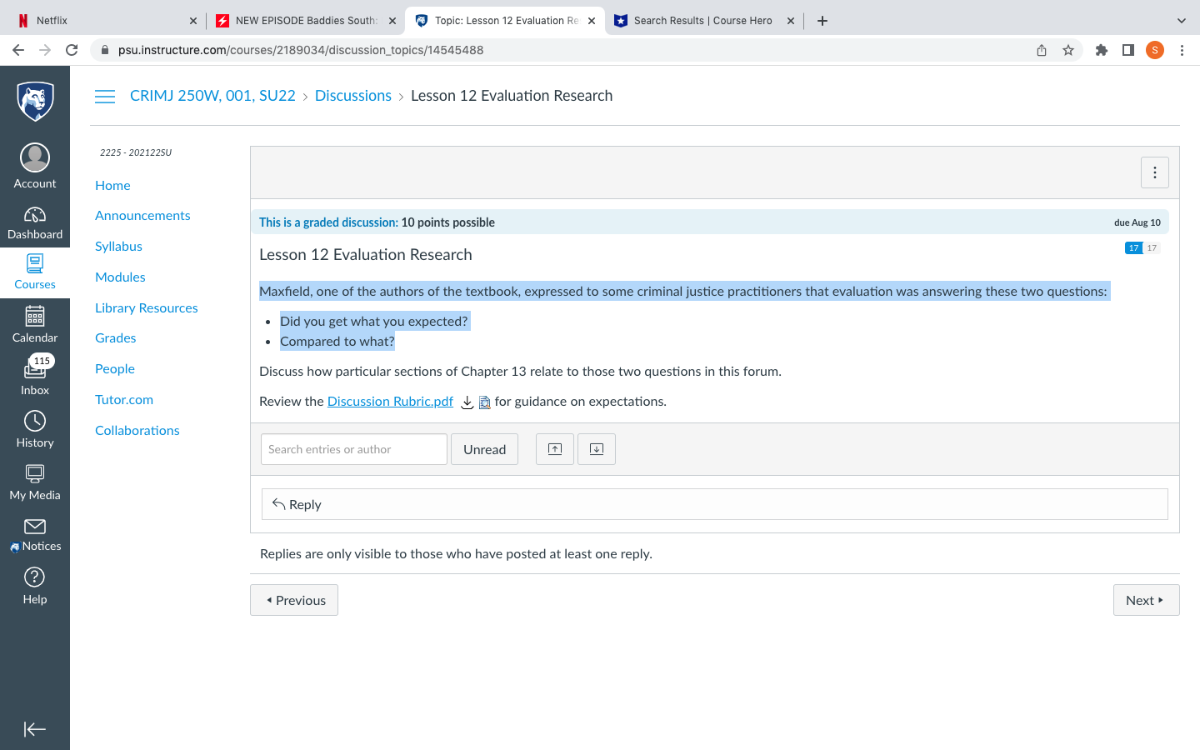The height and width of the screenshot is (750, 1200).
Task: Switch to NEW EPISODE Baddies South tab
Action: [305, 21]
